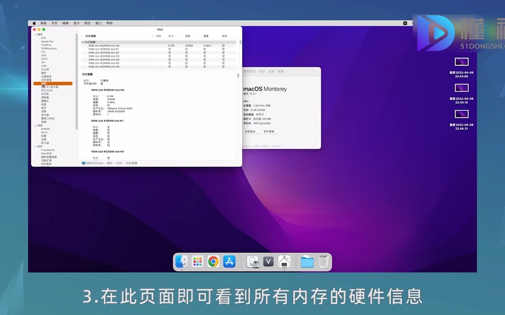This screenshot has height=315, width=505.
Task: Toggle sort arrow on 内存插槽 column
Action: 152,36
